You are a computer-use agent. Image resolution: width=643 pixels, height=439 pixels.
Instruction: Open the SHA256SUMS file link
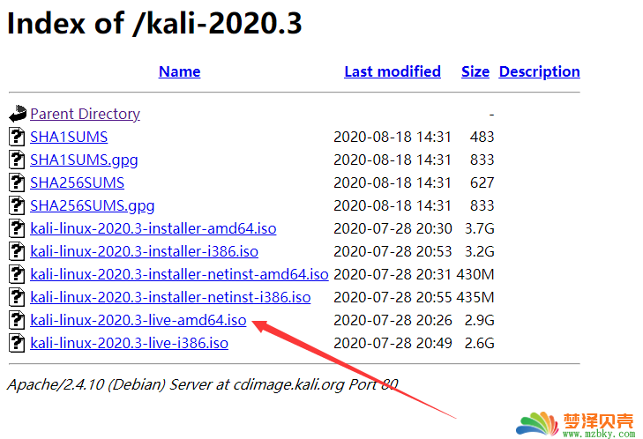(x=77, y=182)
